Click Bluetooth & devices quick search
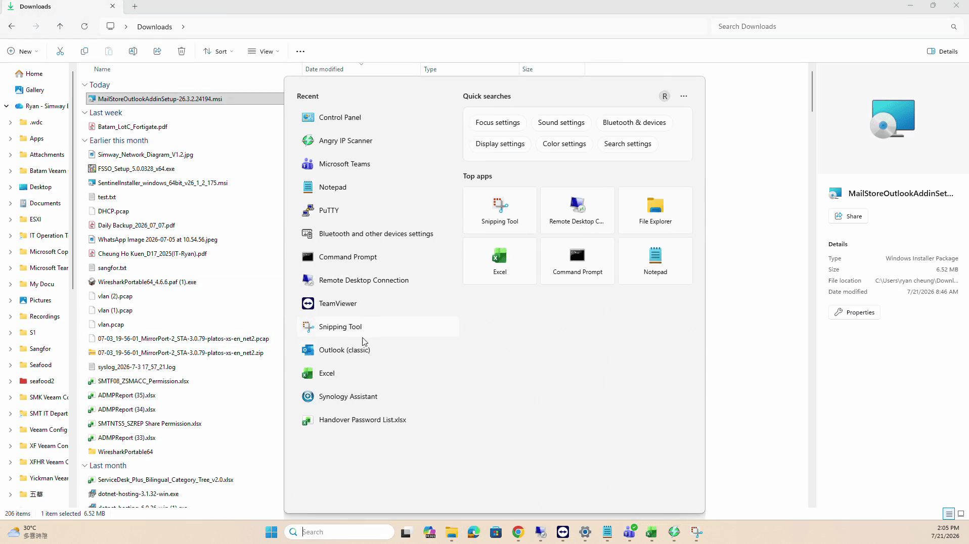Viewport: 969px width, 544px height. (x=634, y=122)
